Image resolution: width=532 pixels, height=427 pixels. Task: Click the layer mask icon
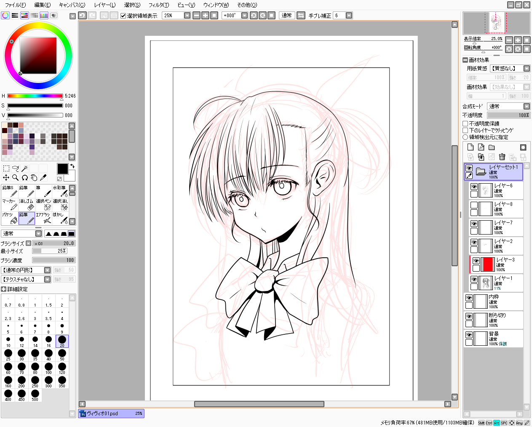pyautogui.click(x=523, y=147)
